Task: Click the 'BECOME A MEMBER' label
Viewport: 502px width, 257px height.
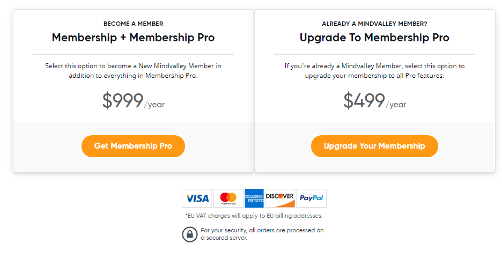Action: 133,24
